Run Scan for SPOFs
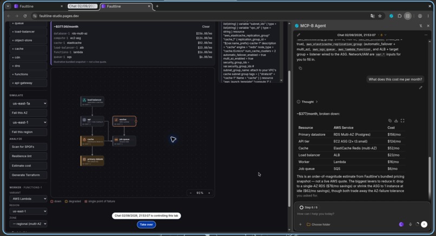 coord(28,147)
